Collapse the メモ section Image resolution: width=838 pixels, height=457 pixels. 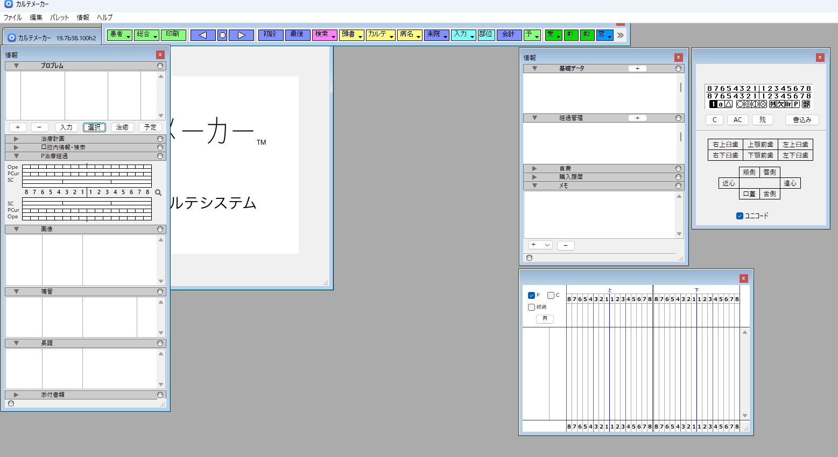(534, 185)
